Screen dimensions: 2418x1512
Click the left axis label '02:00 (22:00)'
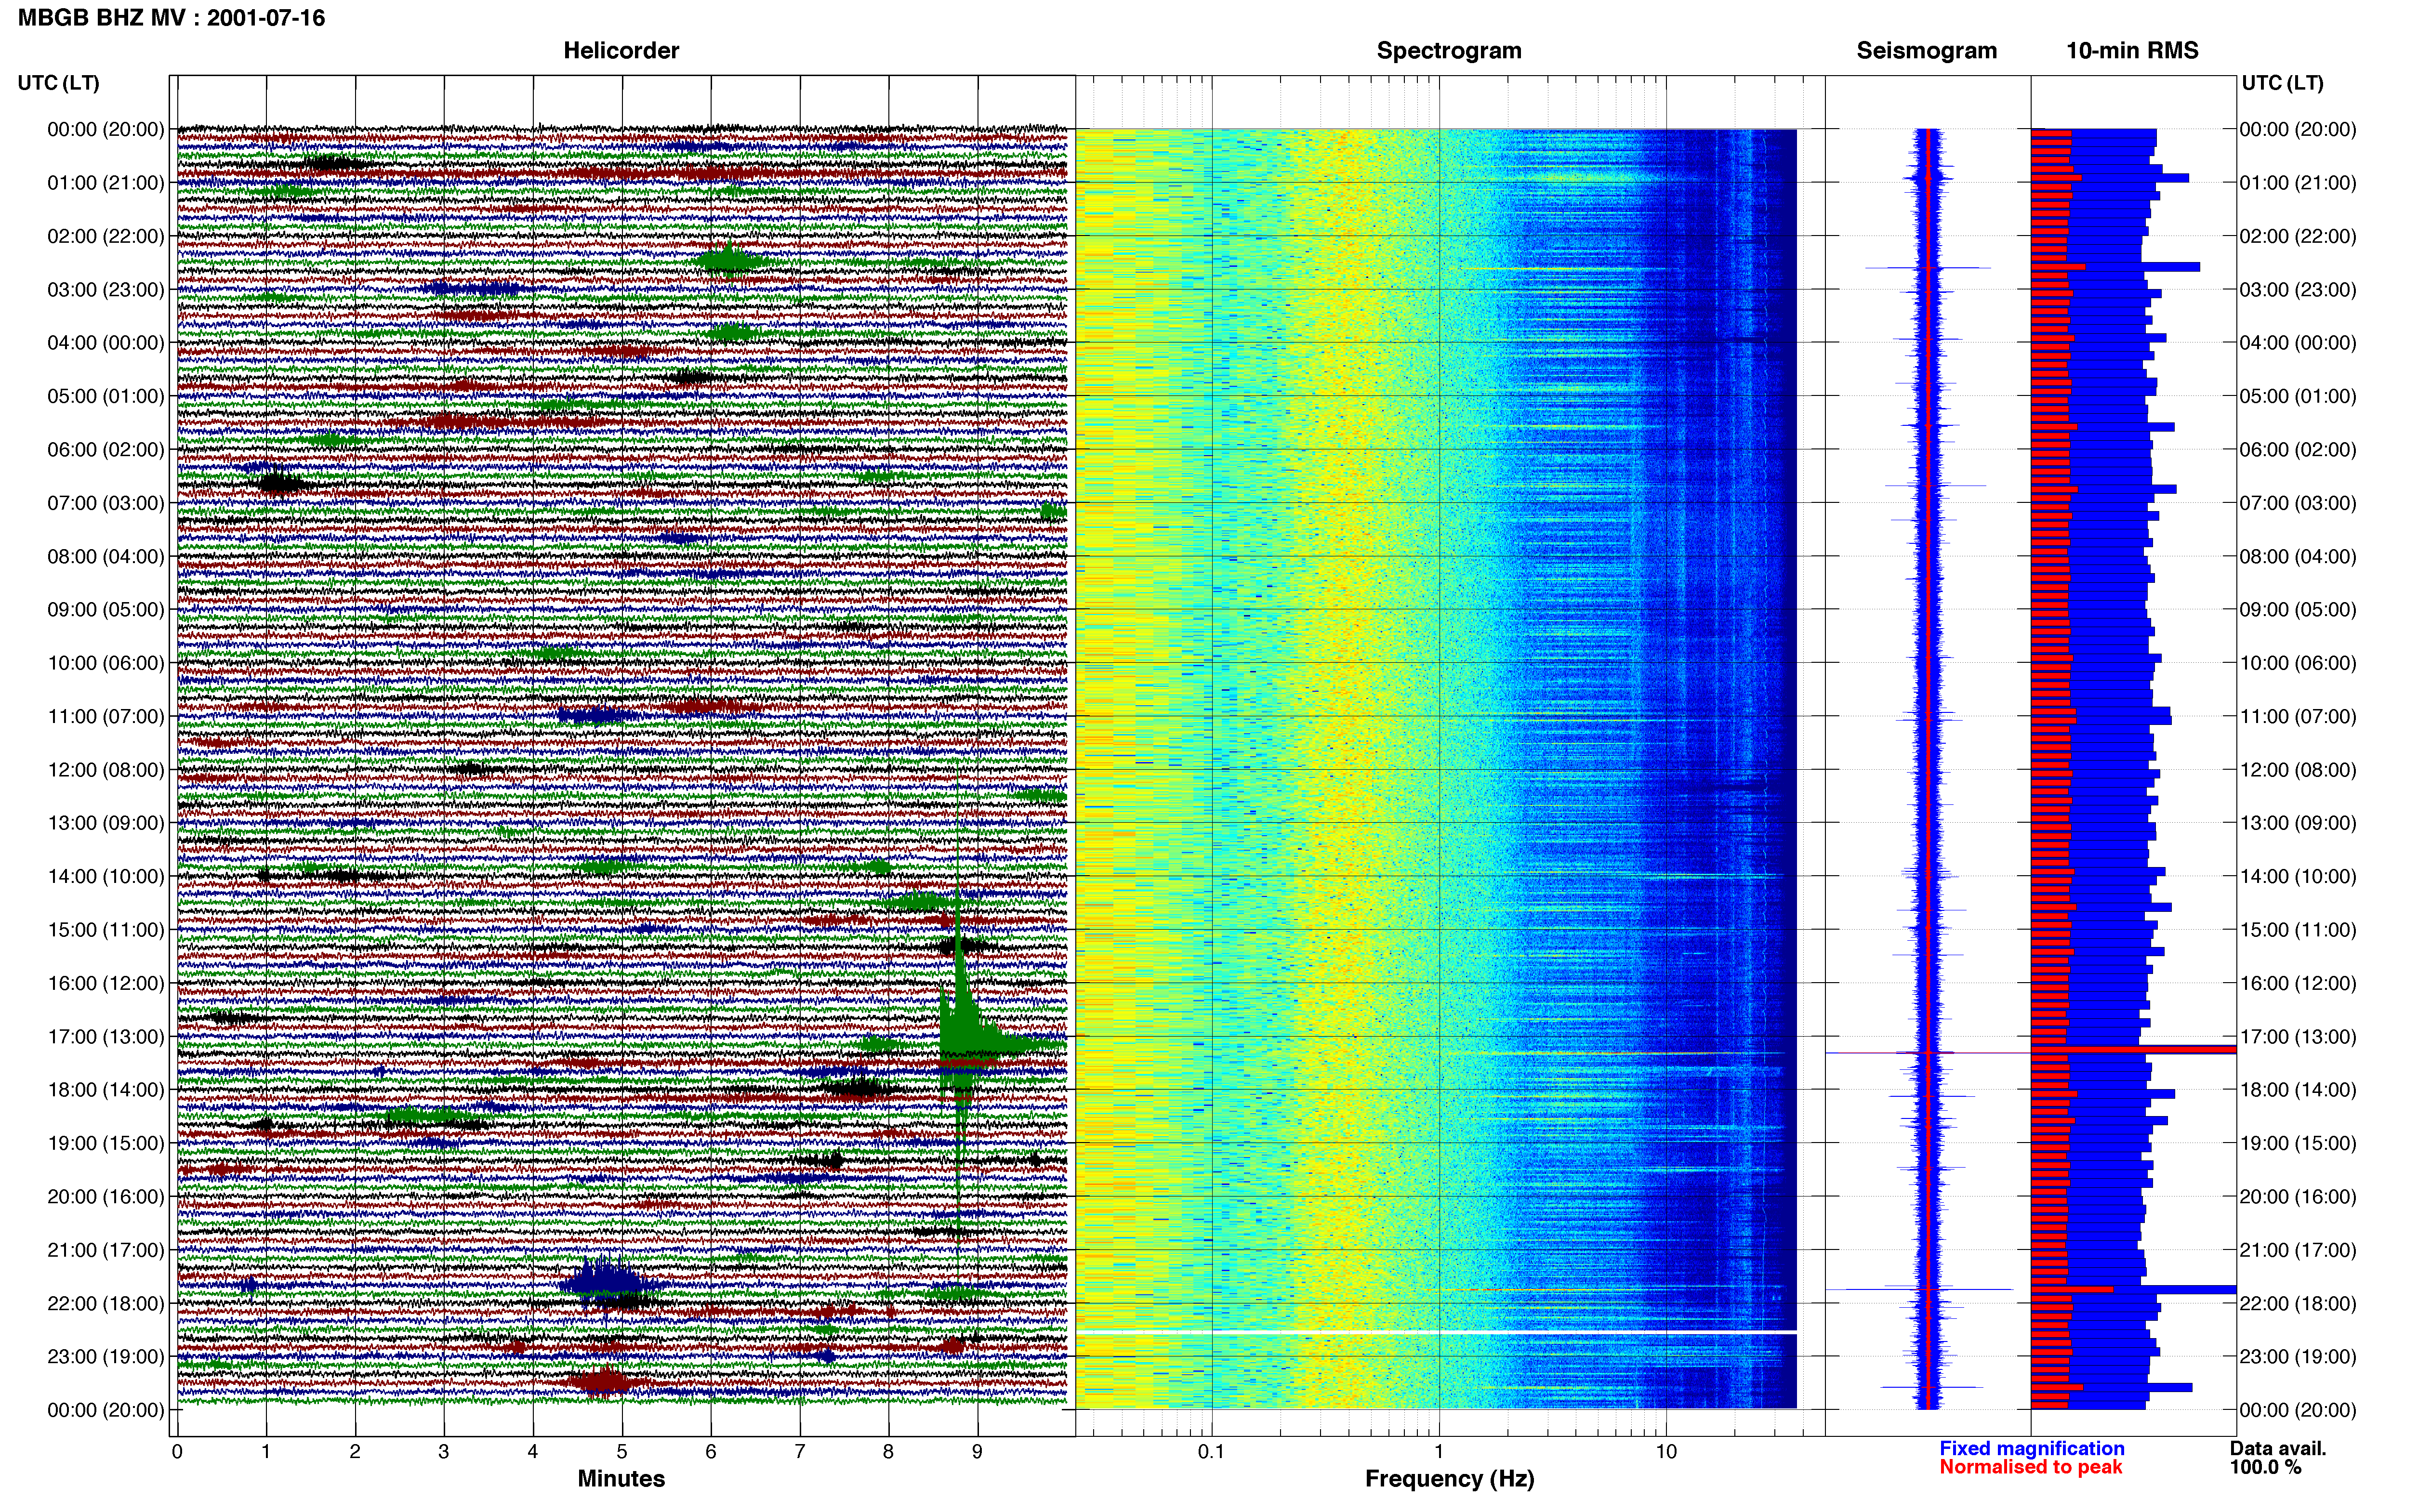[105, 236]
